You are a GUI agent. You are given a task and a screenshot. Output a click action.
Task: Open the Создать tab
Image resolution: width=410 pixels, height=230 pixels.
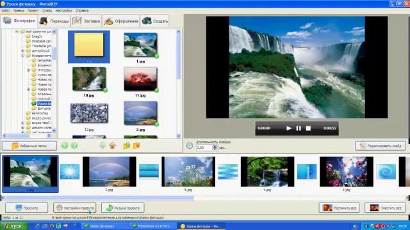click(154, 21)
